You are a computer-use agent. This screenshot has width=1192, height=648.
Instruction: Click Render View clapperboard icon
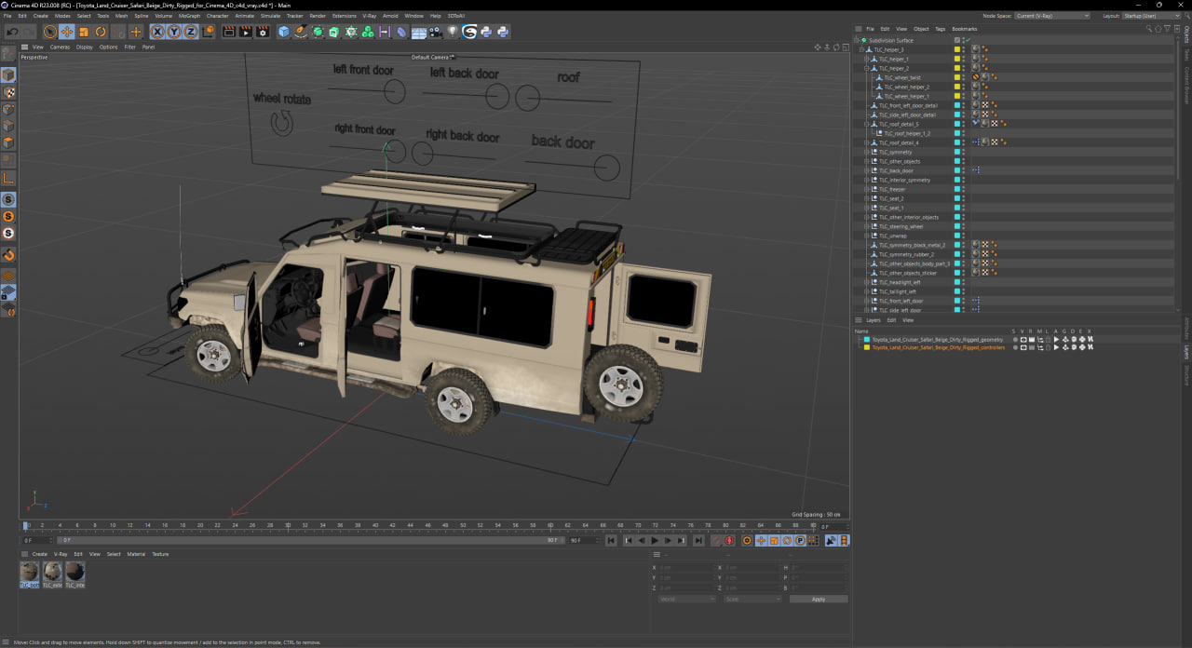[229, 32]
